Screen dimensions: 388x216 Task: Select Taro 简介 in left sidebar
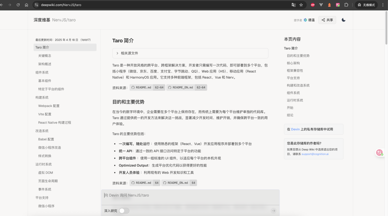(65, 47)
